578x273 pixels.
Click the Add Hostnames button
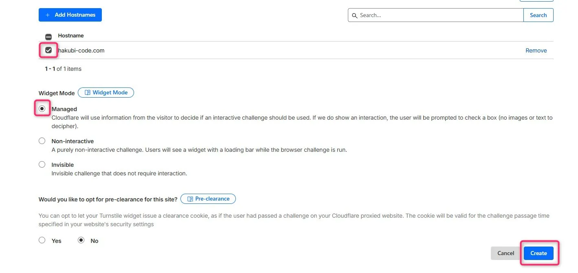coord(70,15)
